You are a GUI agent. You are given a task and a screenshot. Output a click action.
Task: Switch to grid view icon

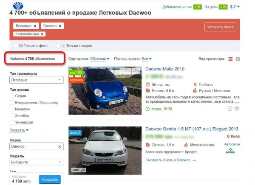click(x=238, y=59)
